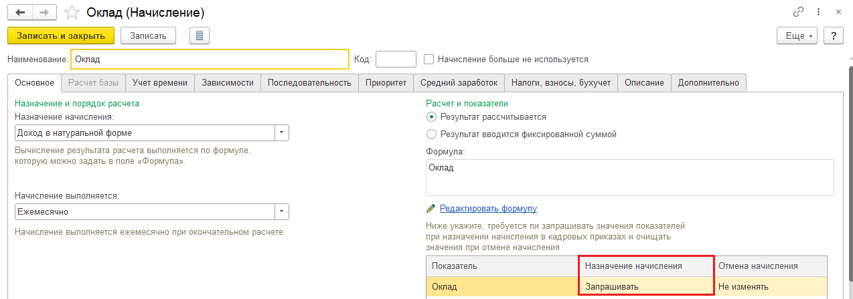Open the "Налоги, взносы, бухучет" tab
Screen dimensions: 853x299
click(x=560, y=82)
